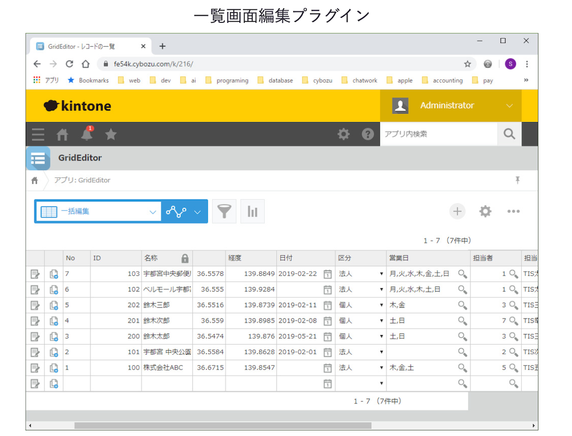Click the アプリ内検索 search field
The width and height of the screenshot is (572, 436).
click(438, 134)
